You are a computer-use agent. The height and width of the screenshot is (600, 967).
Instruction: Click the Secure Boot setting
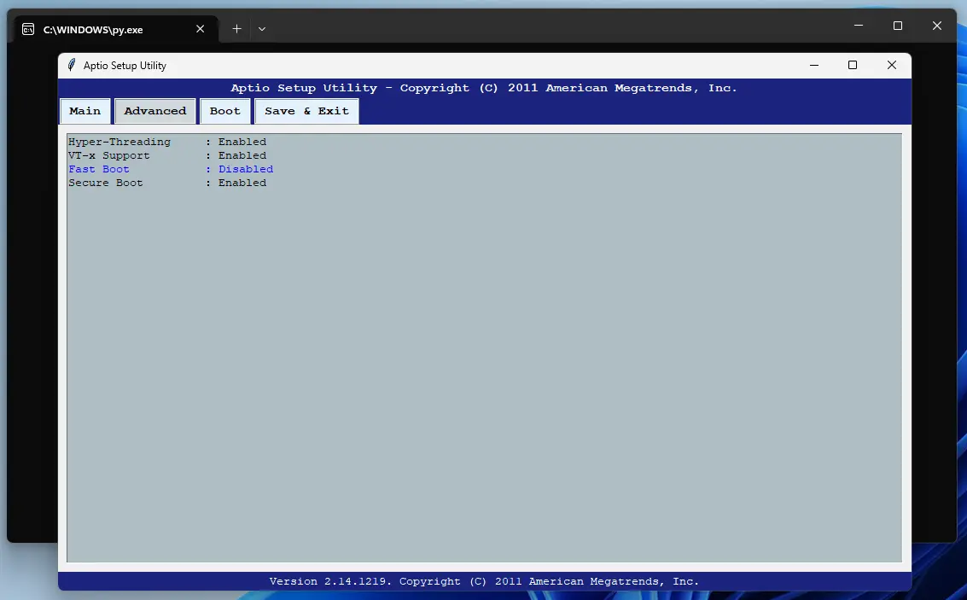point(106,183)
